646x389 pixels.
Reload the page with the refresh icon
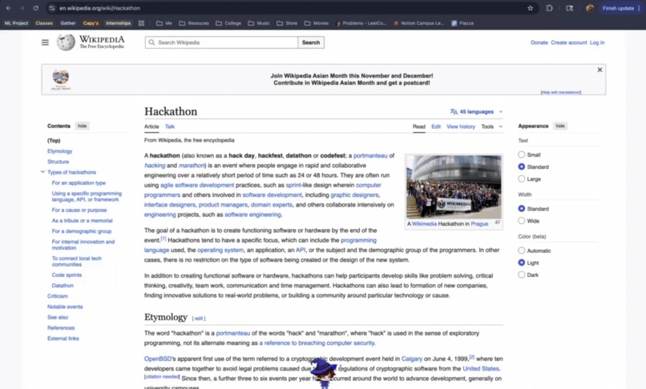coord(36,8)
